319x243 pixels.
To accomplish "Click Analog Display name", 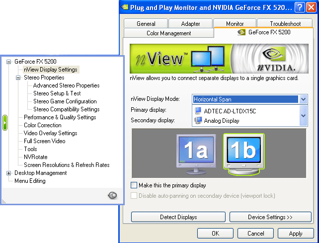I will 222,121.
